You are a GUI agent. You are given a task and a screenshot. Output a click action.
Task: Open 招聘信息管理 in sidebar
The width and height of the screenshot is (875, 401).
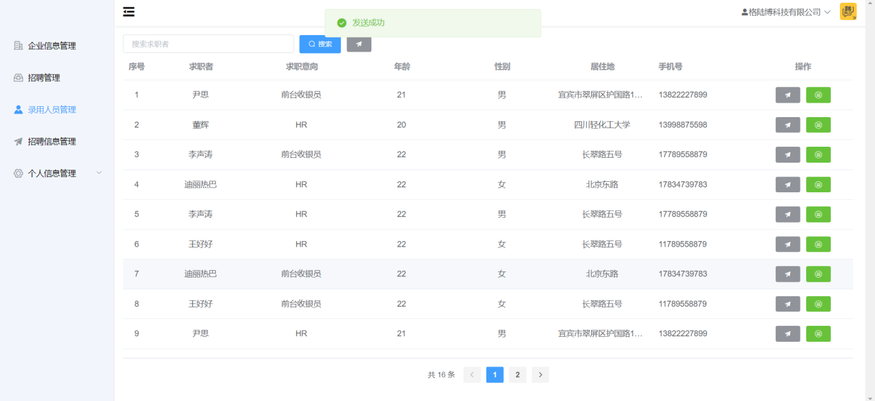57,141
